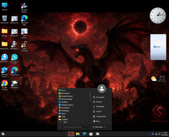This screenshot has width=169, height=137.
Task: Open the taskbar clock and date
Action: click(165, 134)
